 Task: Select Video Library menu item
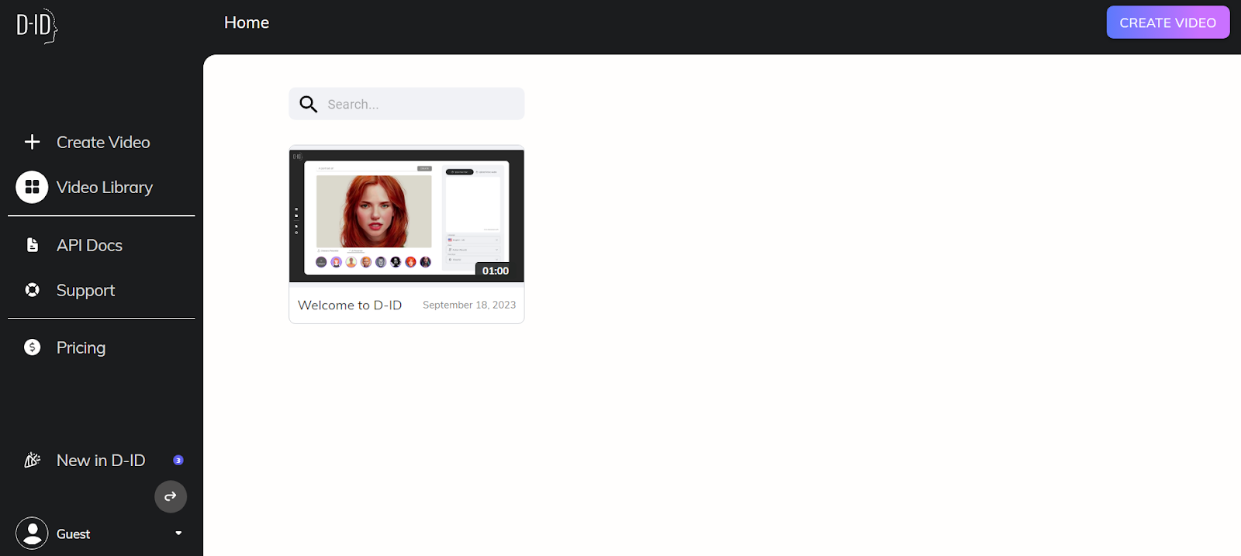click(105, 187)
